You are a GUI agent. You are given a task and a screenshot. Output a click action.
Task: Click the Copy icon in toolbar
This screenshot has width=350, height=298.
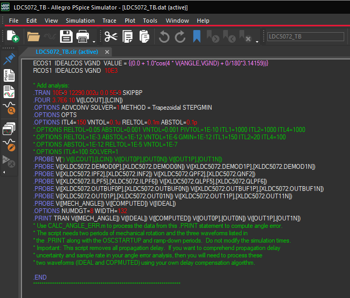click(x=127, y=36)
